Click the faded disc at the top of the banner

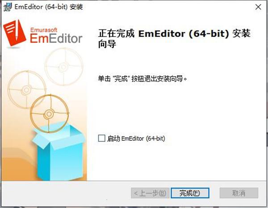tap(64, 67)
